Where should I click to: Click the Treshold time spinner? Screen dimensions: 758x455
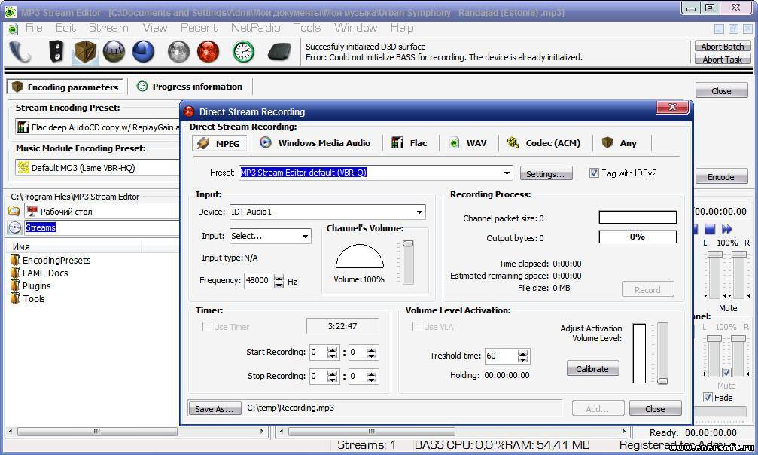pos(522,356)
